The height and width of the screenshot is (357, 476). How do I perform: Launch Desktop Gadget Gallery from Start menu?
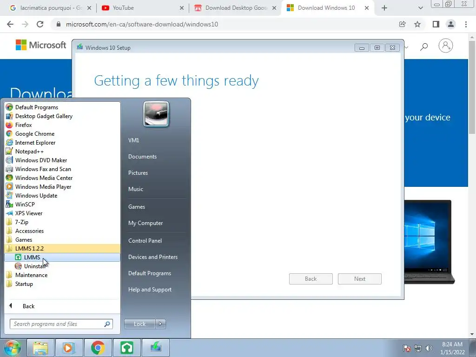(44, 116)
